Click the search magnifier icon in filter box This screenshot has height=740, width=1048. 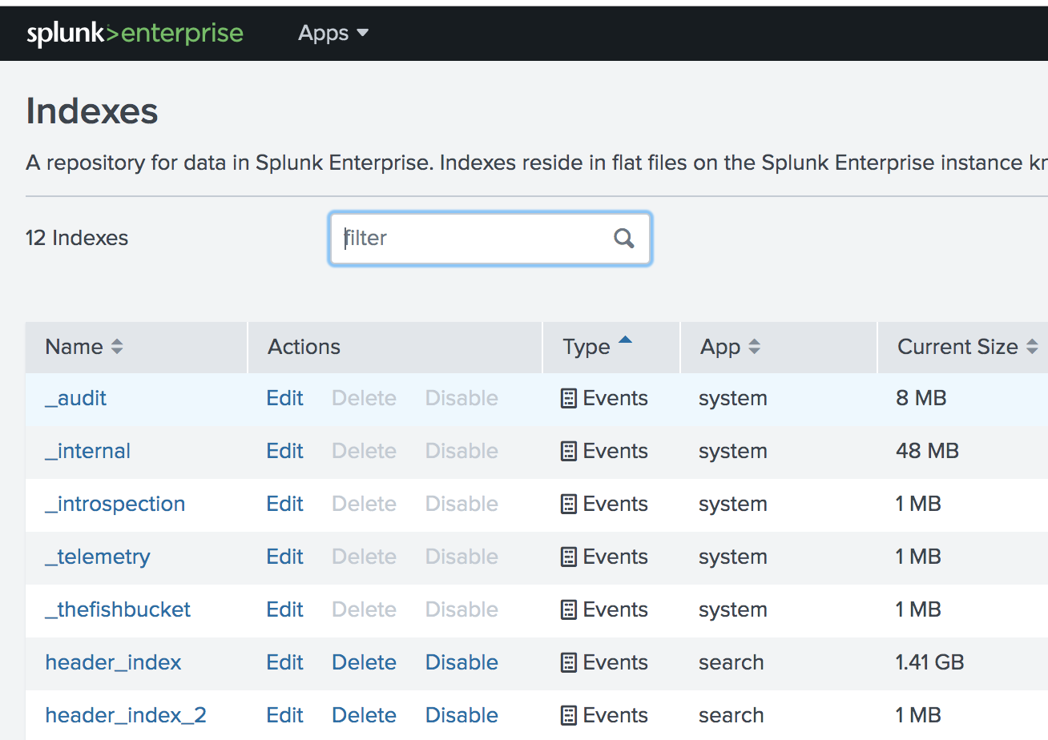(623, 238)
